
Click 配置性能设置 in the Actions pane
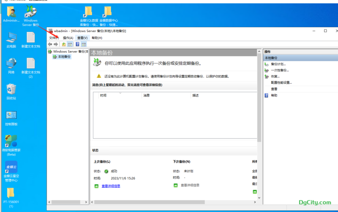(x=281, y=83)
